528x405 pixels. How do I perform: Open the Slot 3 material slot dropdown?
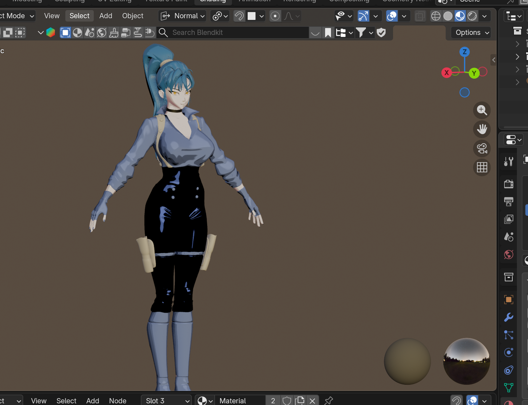(166, 400)
